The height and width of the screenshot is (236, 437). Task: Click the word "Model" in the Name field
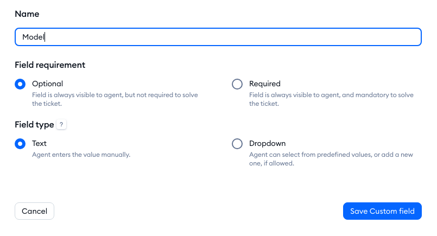click(34, 37)
